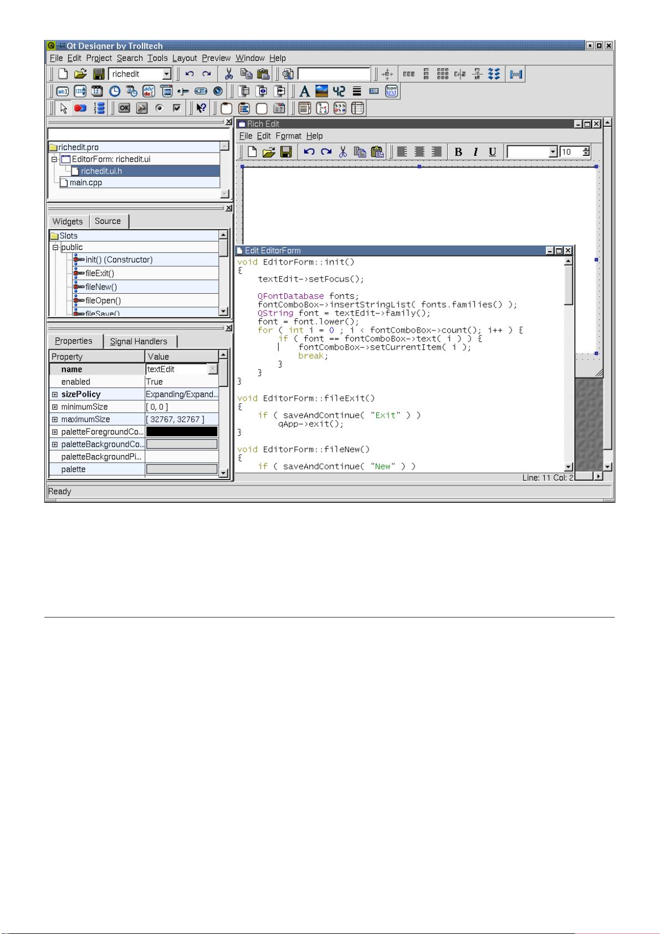This screenshot has width=660, height=934.
Task: Open the Project menu
Action: 99,58
